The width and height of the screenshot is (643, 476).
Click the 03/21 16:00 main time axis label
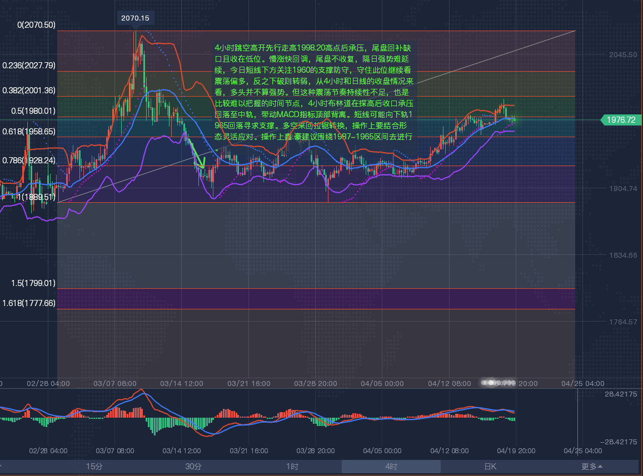pyautogui.click(x=249, y=383)
